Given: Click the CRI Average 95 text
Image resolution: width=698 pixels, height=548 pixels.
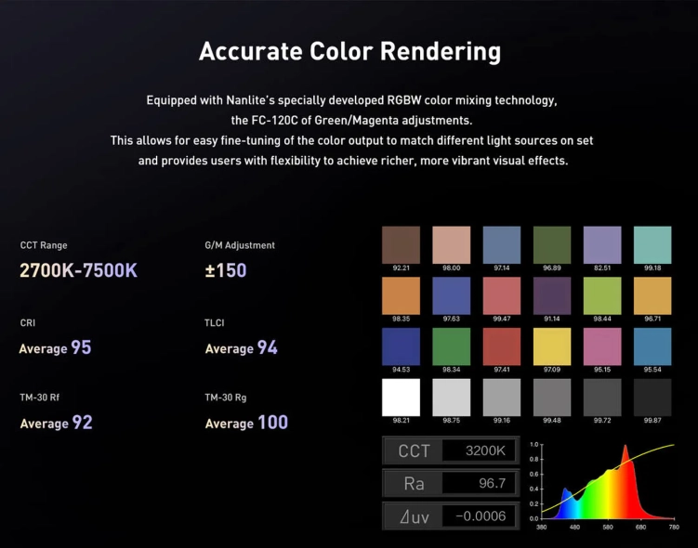Looking at the screenshot, I should click(56, 348).
